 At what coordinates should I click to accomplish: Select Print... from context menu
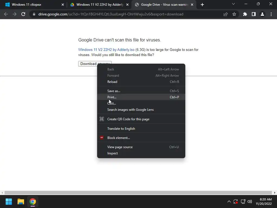pyautogui.click(x=141, y=97)
